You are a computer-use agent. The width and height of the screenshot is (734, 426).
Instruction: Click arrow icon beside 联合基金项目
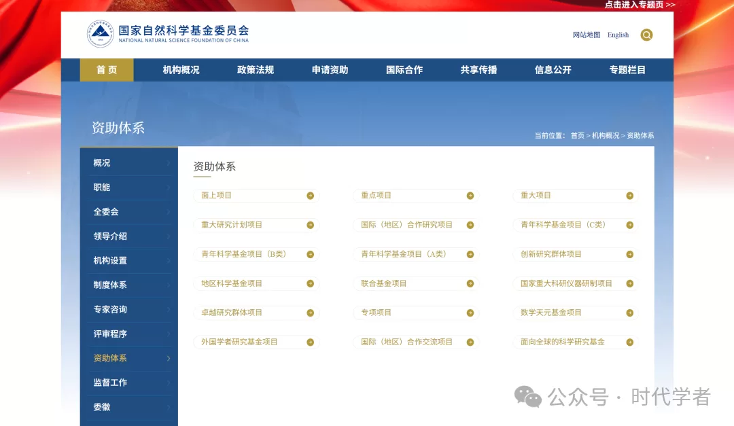470,284
